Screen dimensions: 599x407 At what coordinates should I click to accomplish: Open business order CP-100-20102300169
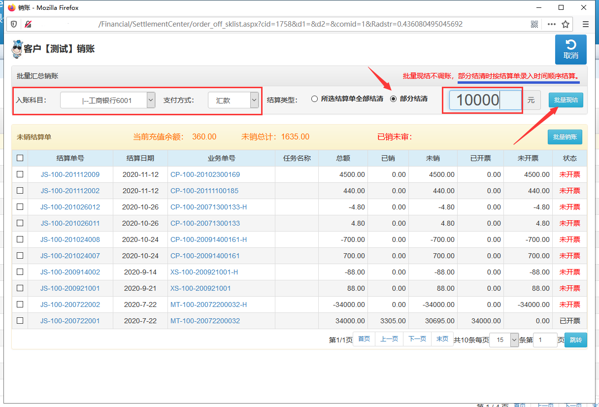(205, 174)
